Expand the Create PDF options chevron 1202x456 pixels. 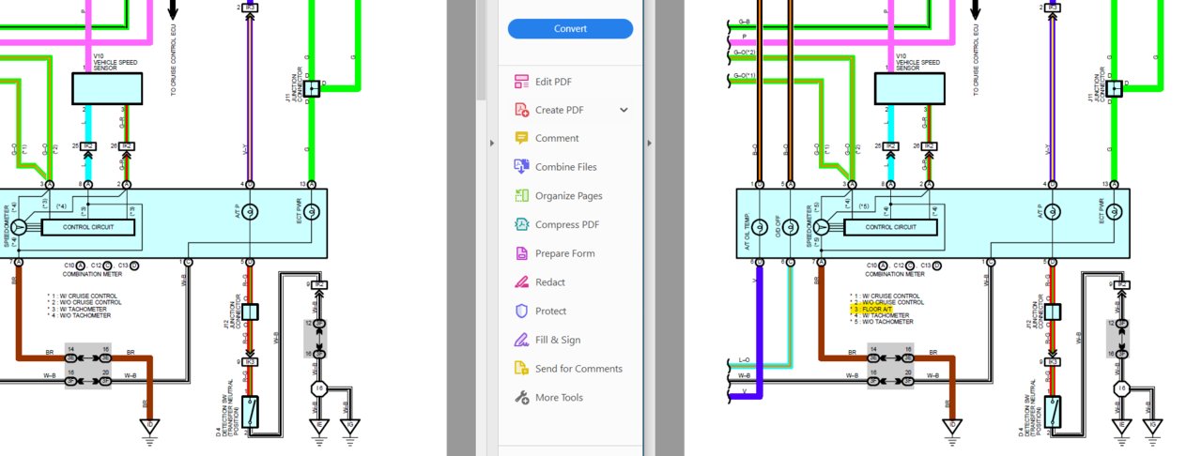624,110
